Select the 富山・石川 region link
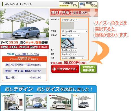The height and width of the screenshot is (111, 135). (23, 77)
